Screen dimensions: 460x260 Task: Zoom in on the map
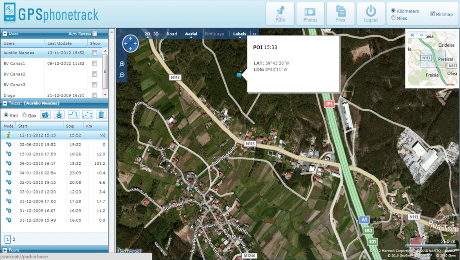[122, 64]
